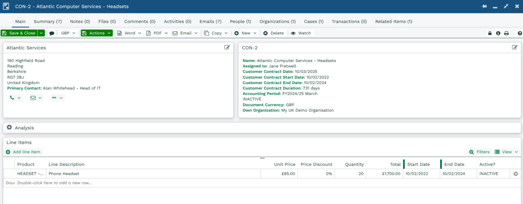The width and height of the screenshot is (523, 204).
Task: Click the '£1,700.00' total cell
Action: click(384, 174)
